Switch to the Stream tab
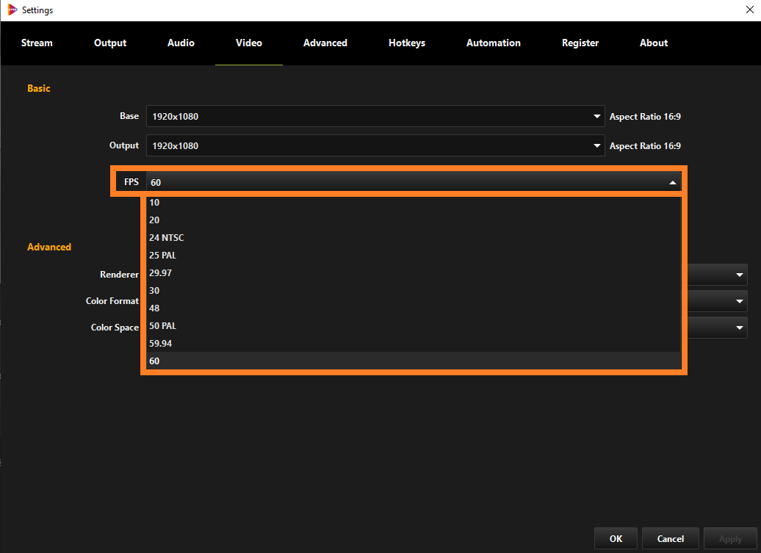 point(37,43)
